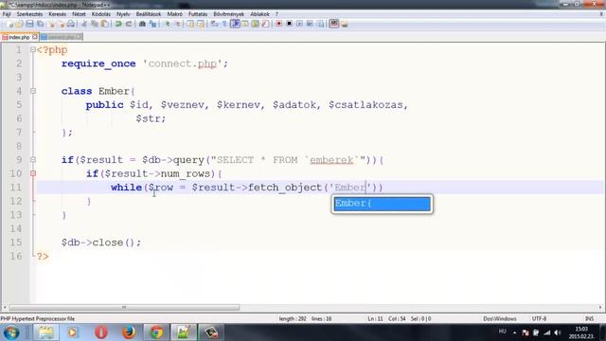The image size is (606, 341).
Task: Switch to the second file tab, connect.php
Action: pos(61,37)
